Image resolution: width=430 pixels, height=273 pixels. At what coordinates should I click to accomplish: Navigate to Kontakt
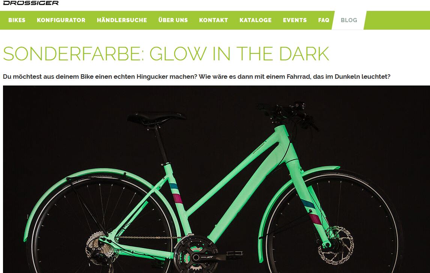(213, 20)
